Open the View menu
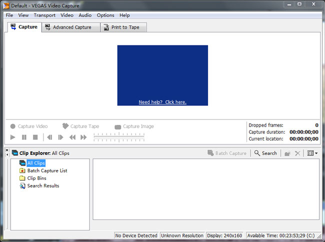This screenshot has height=242, width=325. (23, 15)
